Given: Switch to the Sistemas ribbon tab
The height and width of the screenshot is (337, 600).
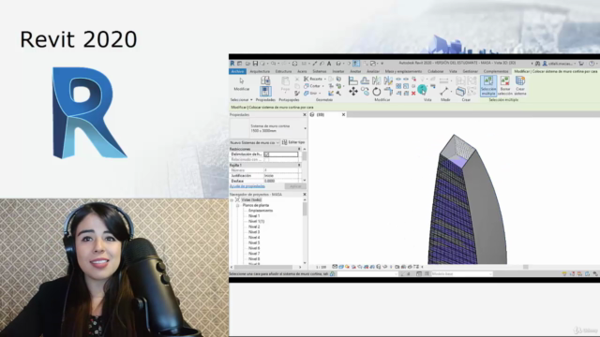Looking at the screenshot, I should (320, 71).
